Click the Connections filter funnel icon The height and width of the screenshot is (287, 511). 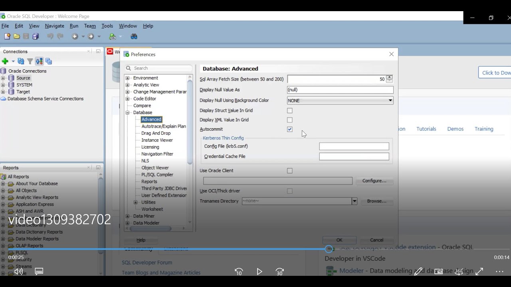click(30, 61)
